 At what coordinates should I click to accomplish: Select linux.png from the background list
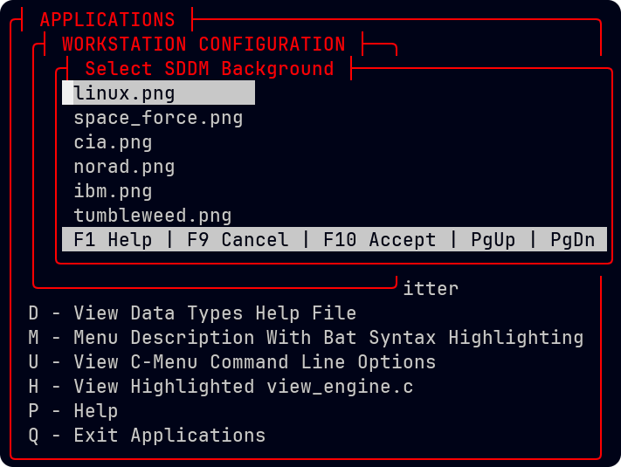pos(124,93)
